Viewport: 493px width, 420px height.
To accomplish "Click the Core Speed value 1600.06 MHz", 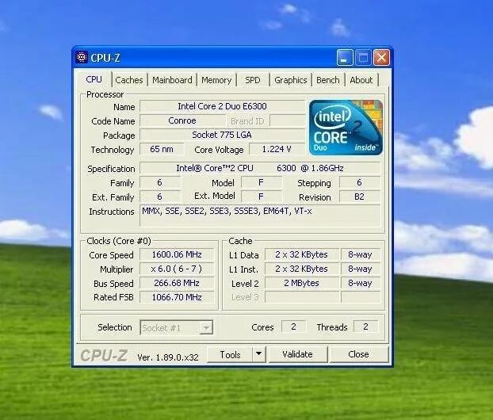I will pyautogui.click(x=177, y=254).
